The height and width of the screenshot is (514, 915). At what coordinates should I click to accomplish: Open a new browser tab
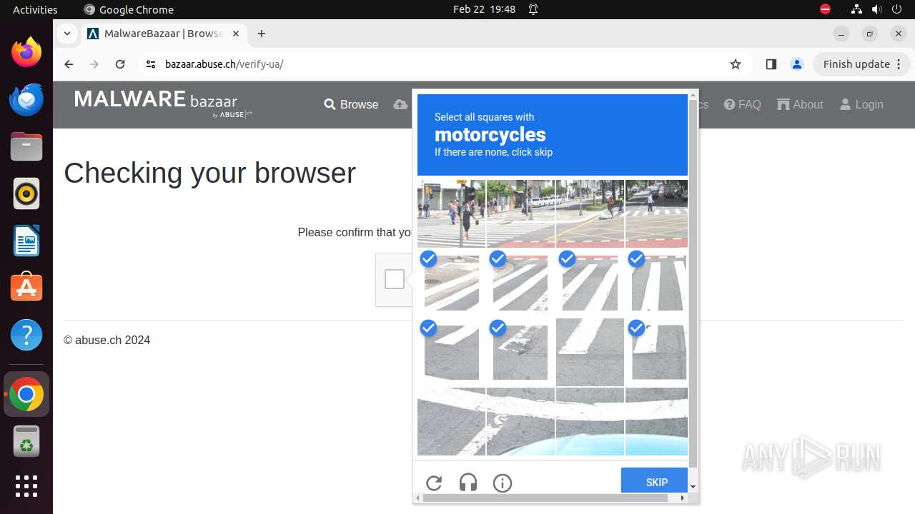tap(262, 34)
